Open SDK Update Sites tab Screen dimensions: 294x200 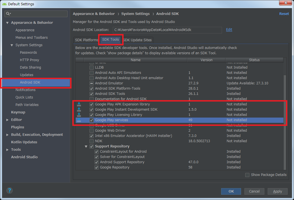[x=137, y=40]
